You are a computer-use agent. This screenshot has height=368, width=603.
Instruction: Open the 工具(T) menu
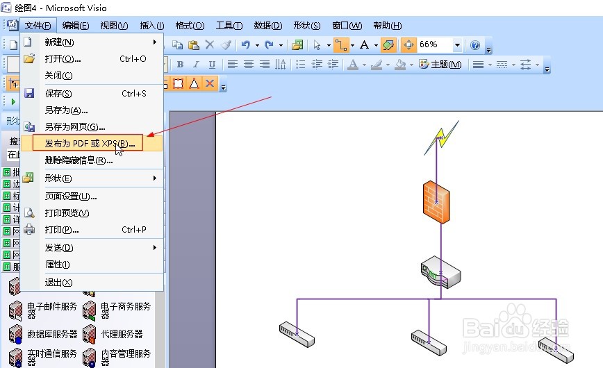point(229,26)
